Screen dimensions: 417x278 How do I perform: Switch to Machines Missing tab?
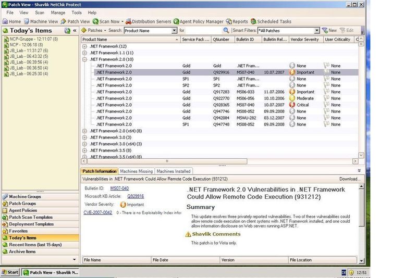(137, 171)
